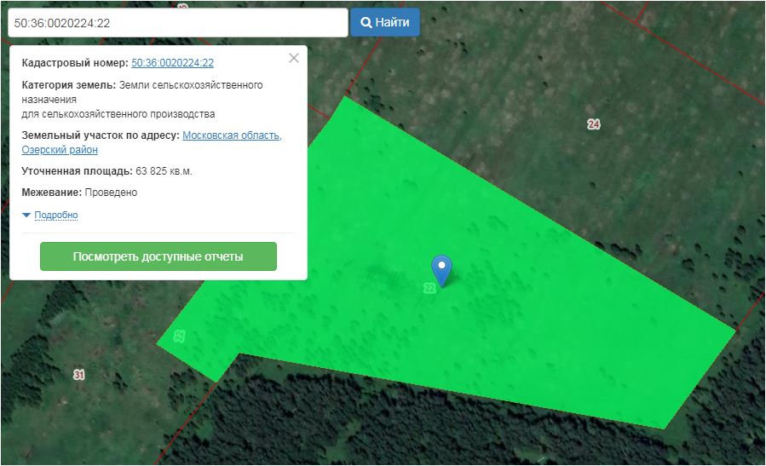This screenshot has width=766, height=466.
Task: Click parcel label 24 on the map
Action: pyautogui.click(x=594, y=124)
